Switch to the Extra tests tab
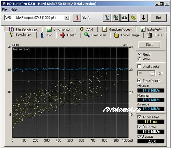Screen dimensions: 171x148 click(151, 29)
